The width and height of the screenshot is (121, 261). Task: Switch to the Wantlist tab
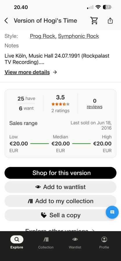coord(75,243)
